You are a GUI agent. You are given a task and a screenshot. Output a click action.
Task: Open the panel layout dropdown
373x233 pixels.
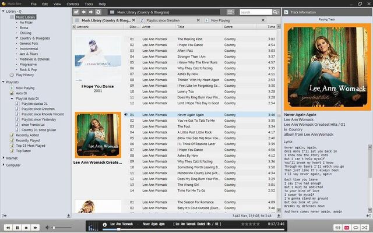click(x=231, y=12)
